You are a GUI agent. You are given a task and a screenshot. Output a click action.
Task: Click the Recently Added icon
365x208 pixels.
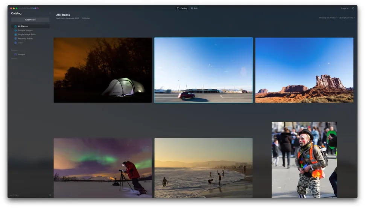(x=15, y=39)
